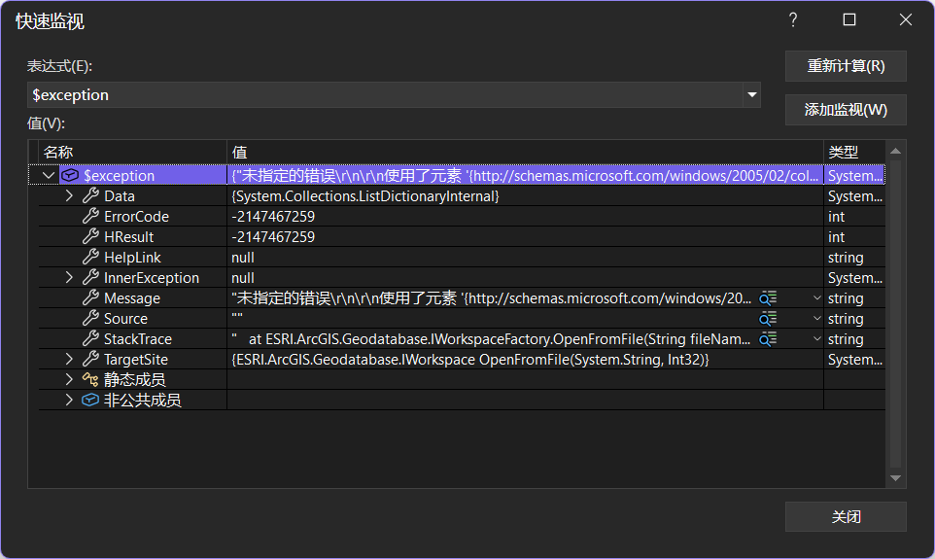Click the 值 column header
The image size is (935, 559).
[525, 152]
